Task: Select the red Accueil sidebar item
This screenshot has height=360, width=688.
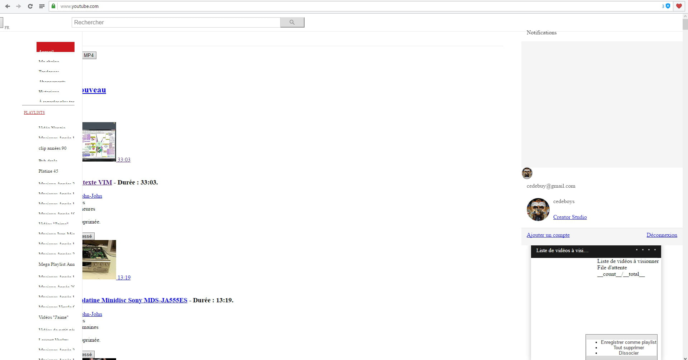Action: pyautogui.click(x=56, y=47)
